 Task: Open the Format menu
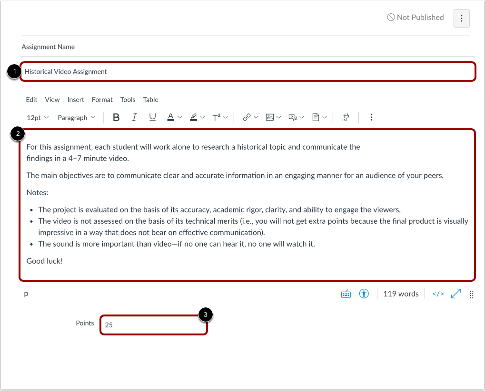[x=102, y=100]
